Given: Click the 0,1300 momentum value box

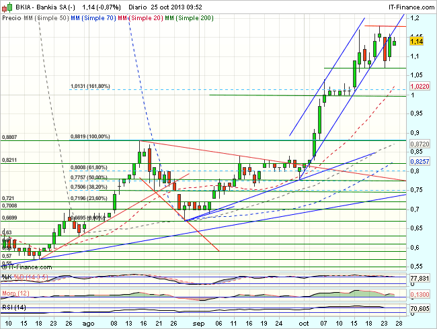Looking at the screenshot, I should [x=420, y=295].
